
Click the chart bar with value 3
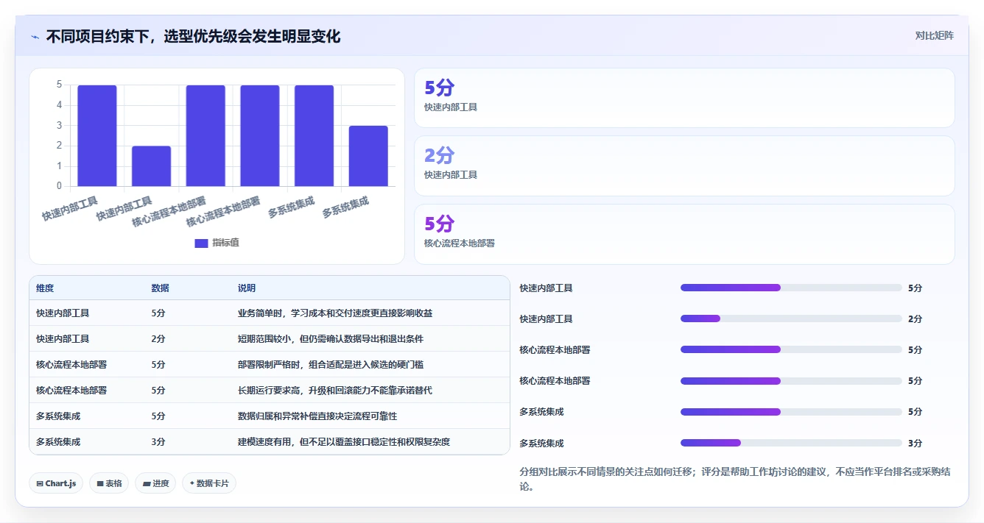pyautogui.click(x=368, y=156)
